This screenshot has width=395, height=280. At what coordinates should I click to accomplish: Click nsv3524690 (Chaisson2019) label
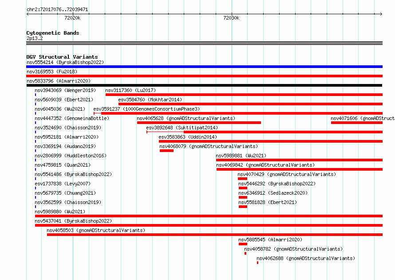click(x=68, y=128)
